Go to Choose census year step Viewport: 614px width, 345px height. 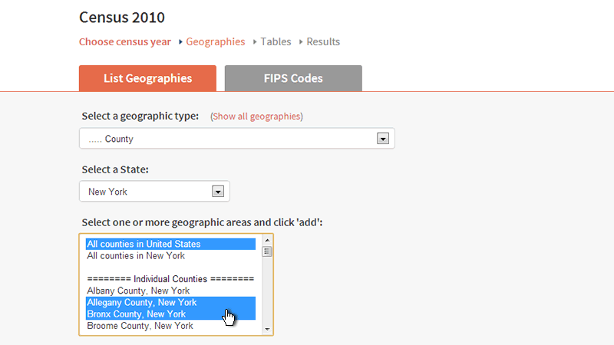[x=125, y=41]
